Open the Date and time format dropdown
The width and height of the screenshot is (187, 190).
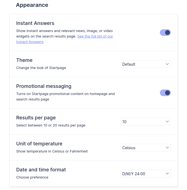(146, 174)
